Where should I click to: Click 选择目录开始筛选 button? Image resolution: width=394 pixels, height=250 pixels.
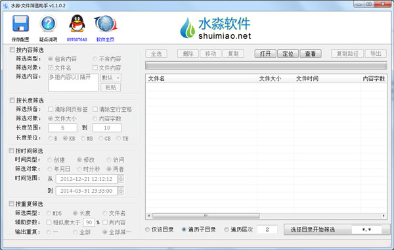[x=318, y=230]
